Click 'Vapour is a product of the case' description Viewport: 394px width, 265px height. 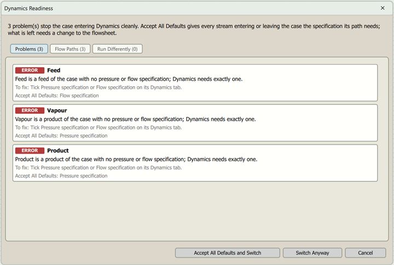pos(136,119)
